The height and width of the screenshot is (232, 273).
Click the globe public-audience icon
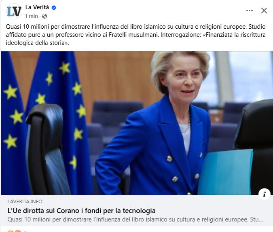coord(44,16)
